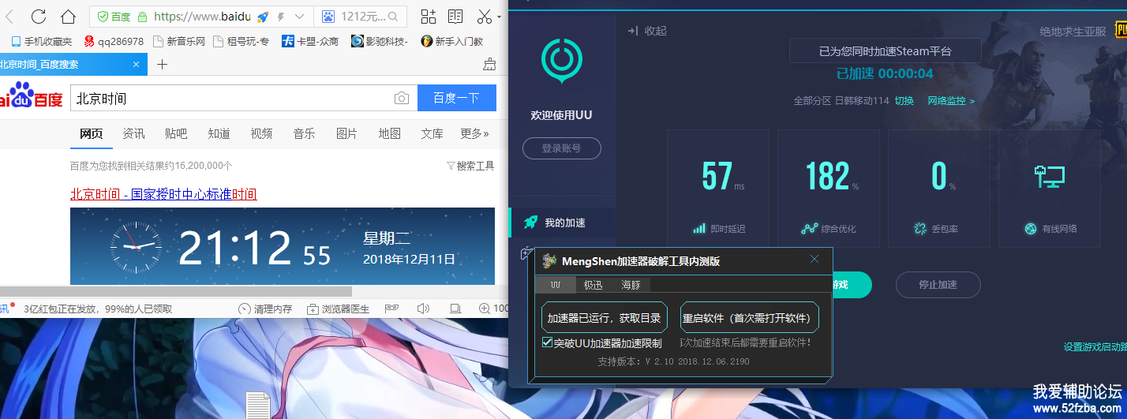Click the scissors screenshot tool icon
Image resolution: width=1127 pixels, height=419 pixels.
(485, 17)
